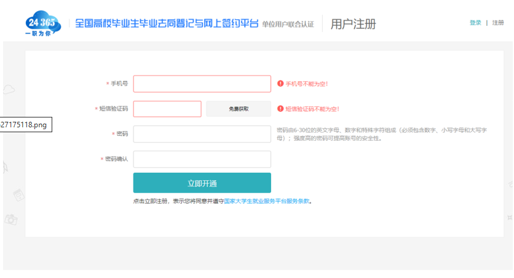This screenshot has width=514, height=278.
Task: Open the 国家大学生就业服务平台服务条款 terms link
Action: click(x=266, y=201)
